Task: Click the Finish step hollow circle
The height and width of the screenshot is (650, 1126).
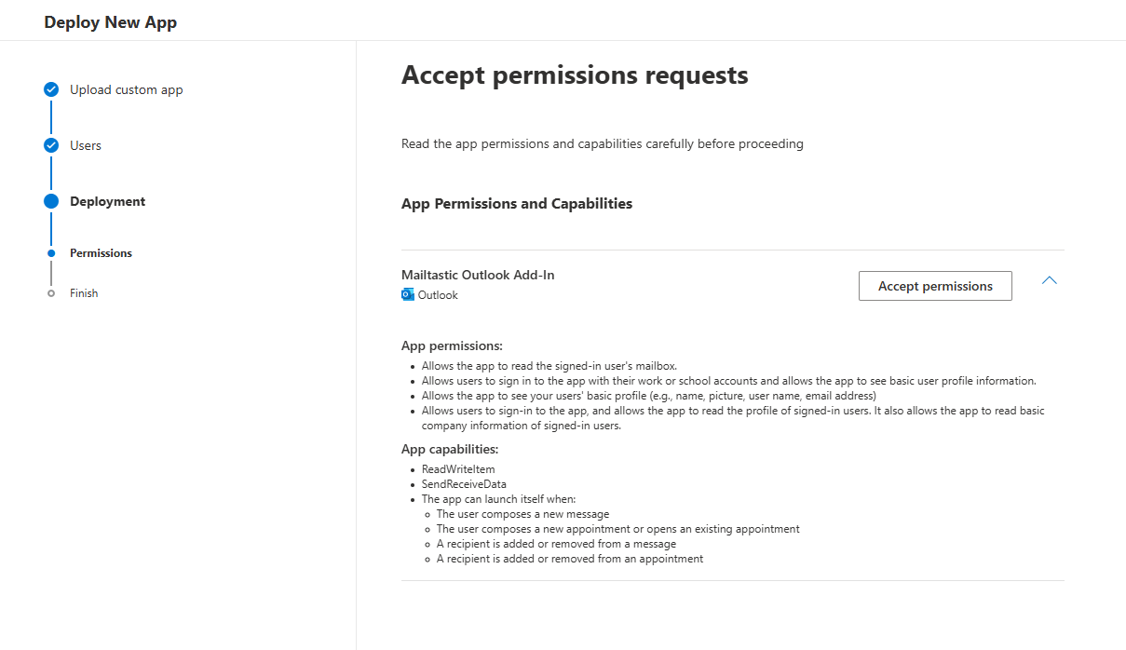Action: tap(51, 293)
